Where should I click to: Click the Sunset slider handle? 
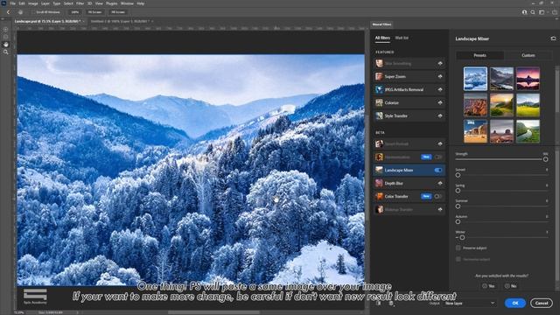coord(458,175)
